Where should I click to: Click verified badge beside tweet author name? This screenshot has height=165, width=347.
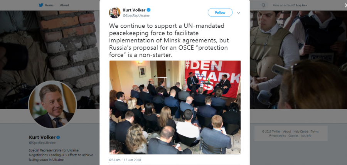point(149,10)
